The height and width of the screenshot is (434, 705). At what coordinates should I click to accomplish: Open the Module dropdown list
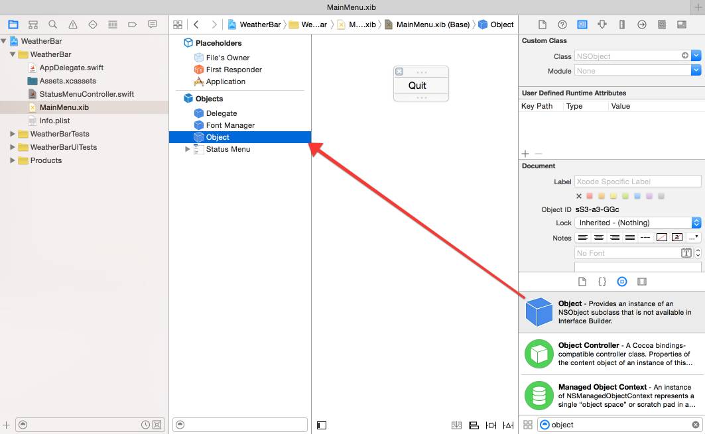coord(696,70)
